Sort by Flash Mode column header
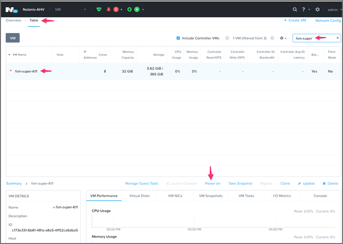 click(x=332, y=55)
